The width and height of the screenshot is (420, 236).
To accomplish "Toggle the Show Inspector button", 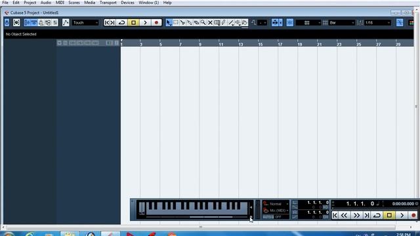I will (28, 23).
